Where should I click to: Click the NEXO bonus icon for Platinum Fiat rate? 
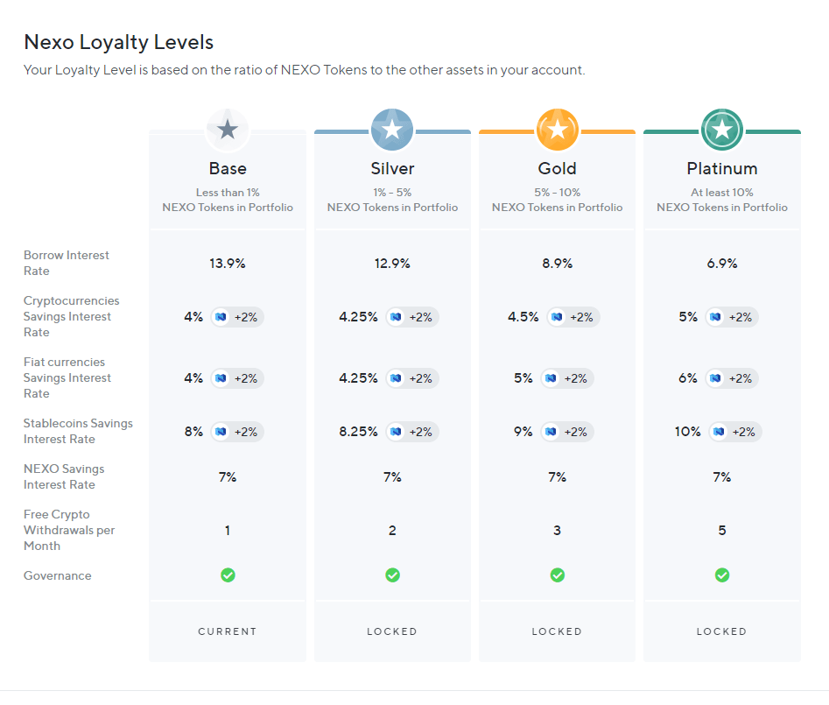click(x=715, y=378)
